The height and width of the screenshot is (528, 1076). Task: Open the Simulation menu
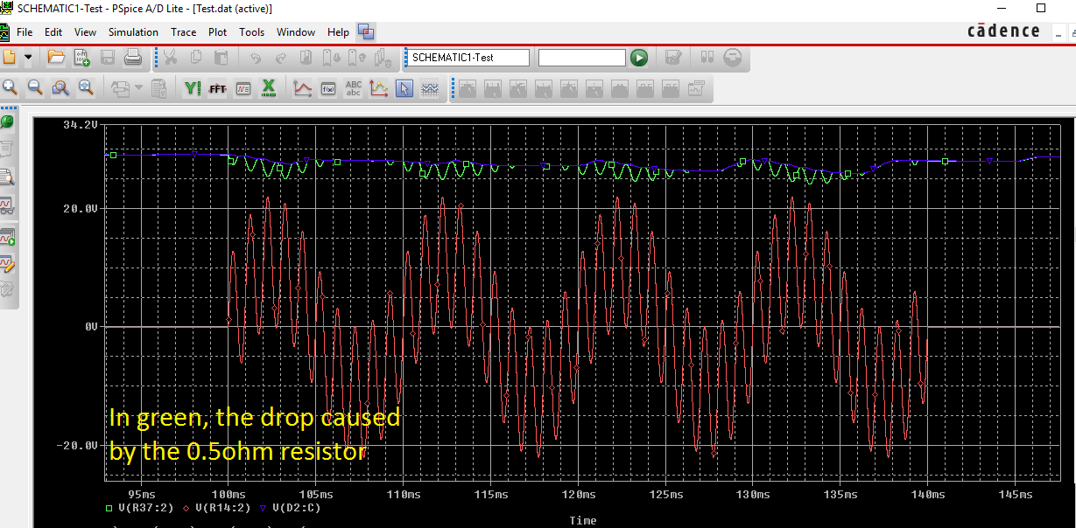point(133,32)
